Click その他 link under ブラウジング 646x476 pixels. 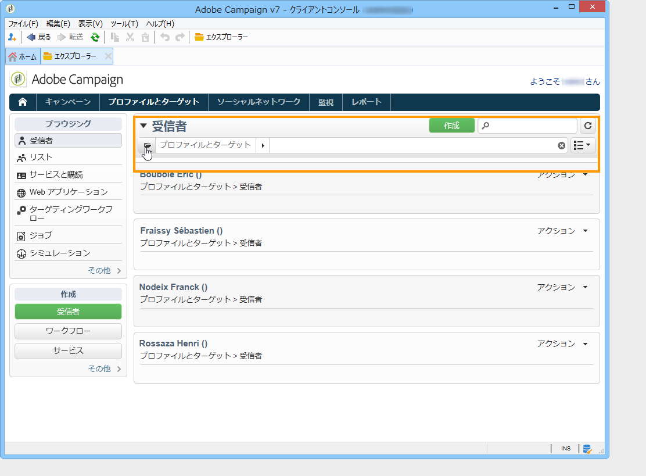point(105,270)
